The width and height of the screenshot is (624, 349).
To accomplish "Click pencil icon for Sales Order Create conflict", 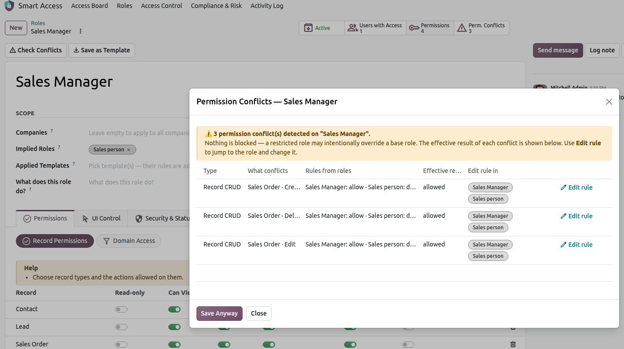I will [563, 187].
